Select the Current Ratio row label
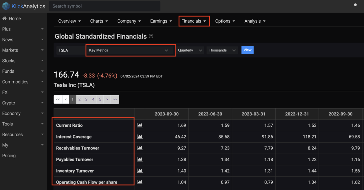Viewport: 364px width, 190px height. 70,125
